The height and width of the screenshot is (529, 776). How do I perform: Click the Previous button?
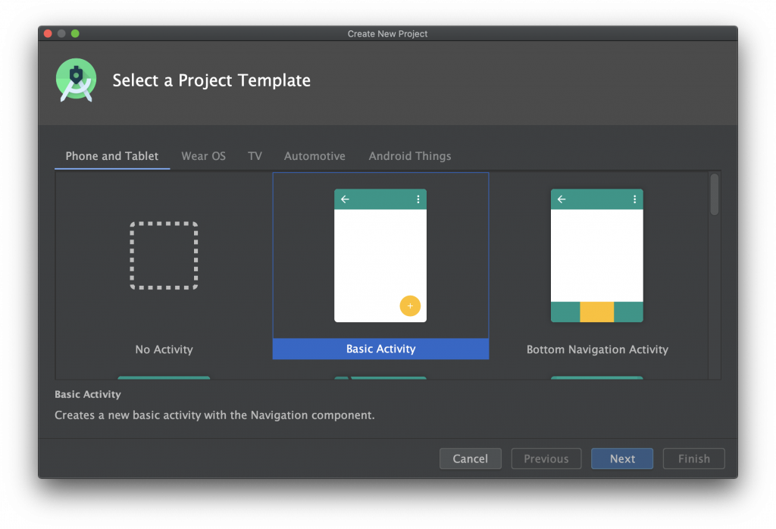pos(546,459)
